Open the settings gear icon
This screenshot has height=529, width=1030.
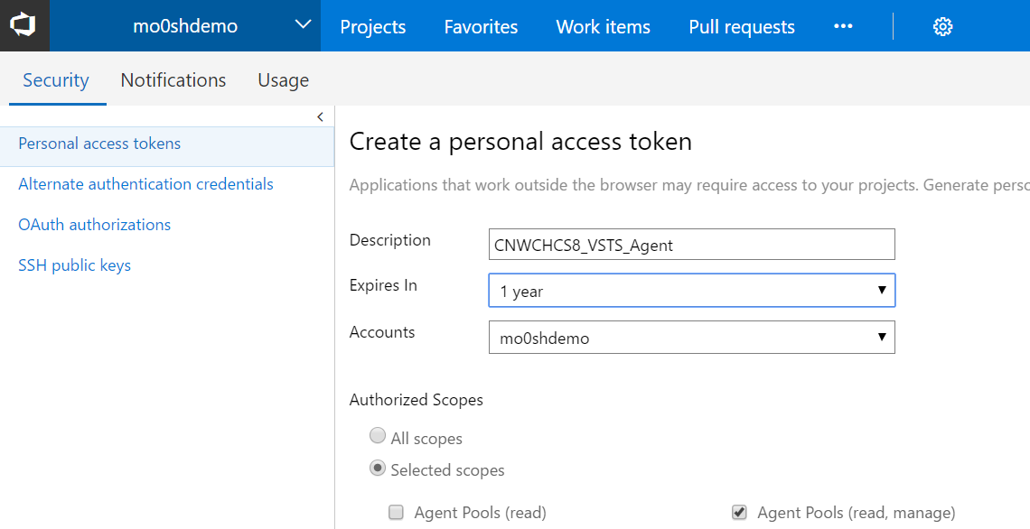click(x=942, y=27)
